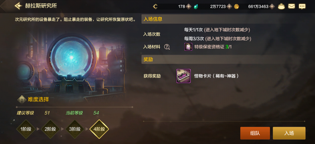Select difficulty 4阶段

click(x=99, y=129)
